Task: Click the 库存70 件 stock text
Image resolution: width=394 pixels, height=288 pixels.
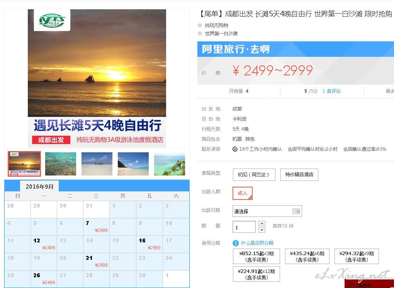Action: (x=283, y=226)
